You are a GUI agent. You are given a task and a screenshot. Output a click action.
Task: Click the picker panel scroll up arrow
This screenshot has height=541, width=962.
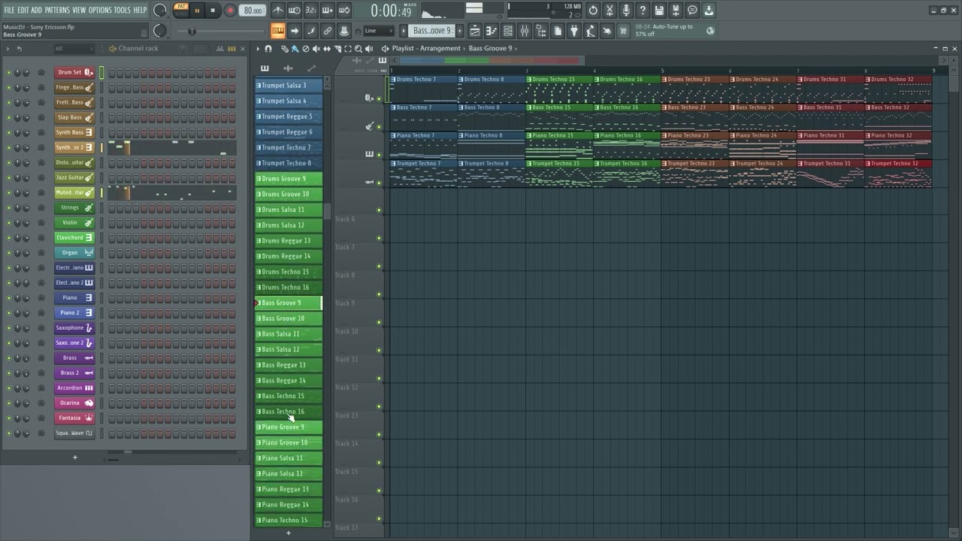pos(328,86)
